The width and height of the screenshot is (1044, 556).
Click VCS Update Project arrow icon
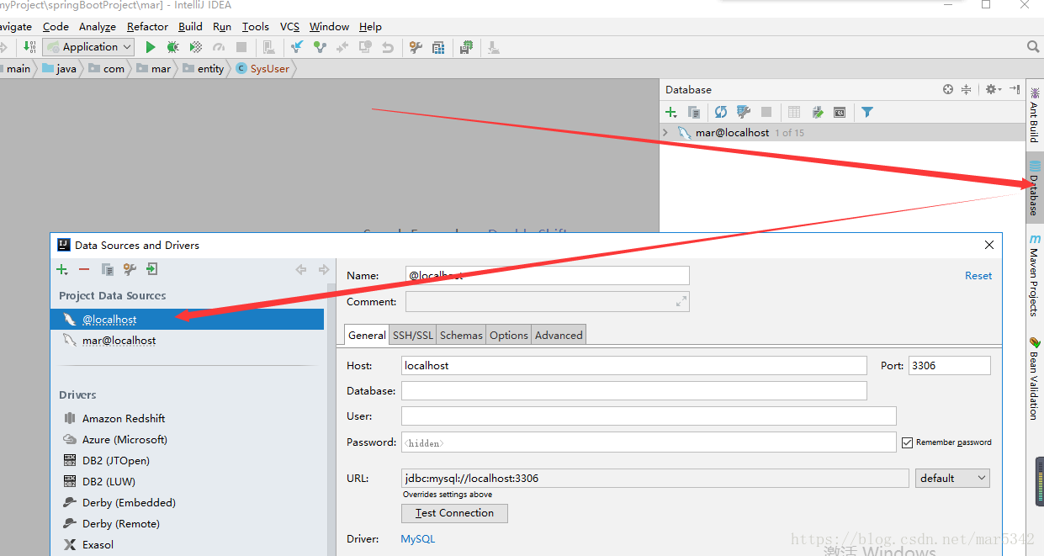pyautogui.click(x=296, y=47)
